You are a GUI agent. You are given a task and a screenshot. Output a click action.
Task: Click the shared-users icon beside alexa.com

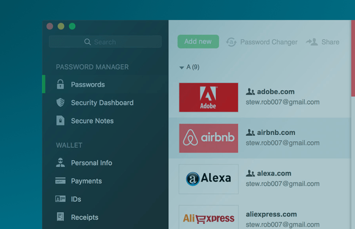(250, 173)
